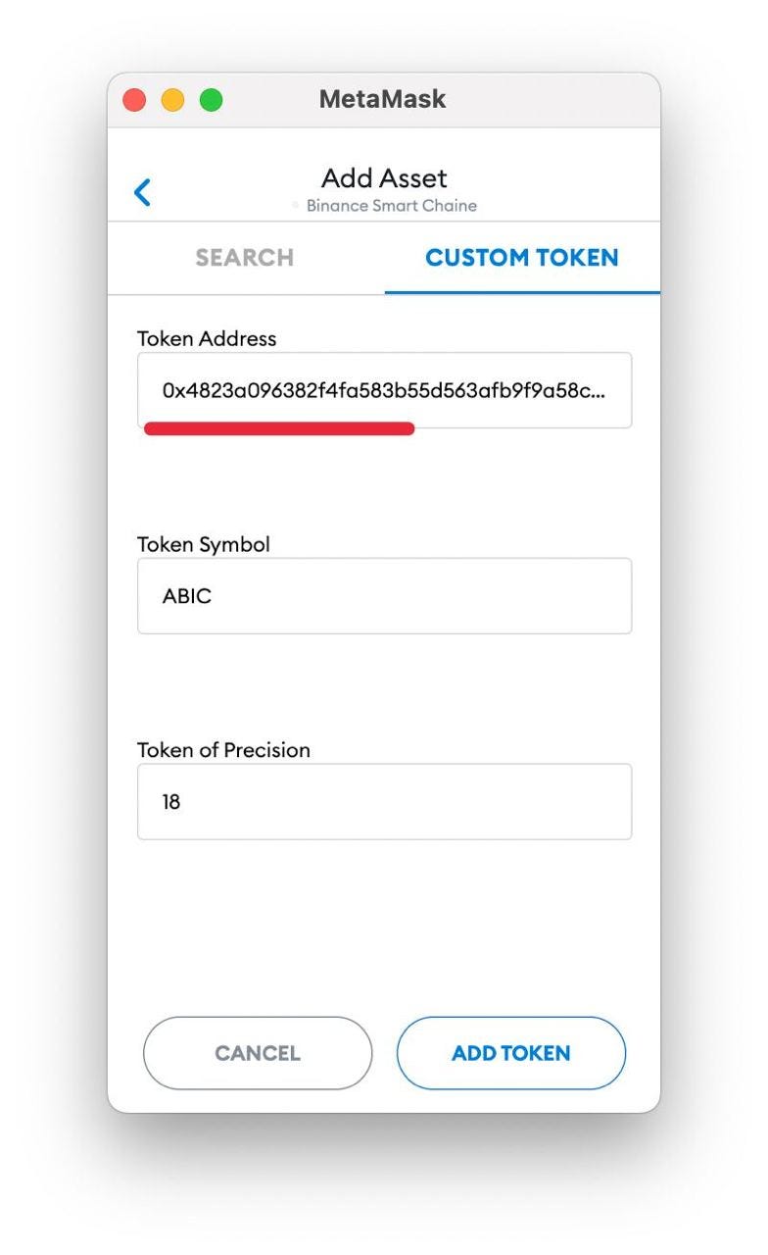Image resolution: width=768 pixels, height=1255 pixels.
Task: Click the CANCEL button
Action: [258, 1053]
